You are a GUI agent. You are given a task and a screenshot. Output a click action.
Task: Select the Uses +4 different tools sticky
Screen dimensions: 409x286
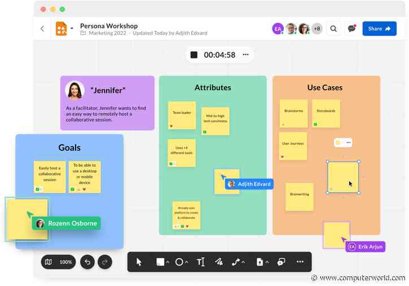(182, 153)
